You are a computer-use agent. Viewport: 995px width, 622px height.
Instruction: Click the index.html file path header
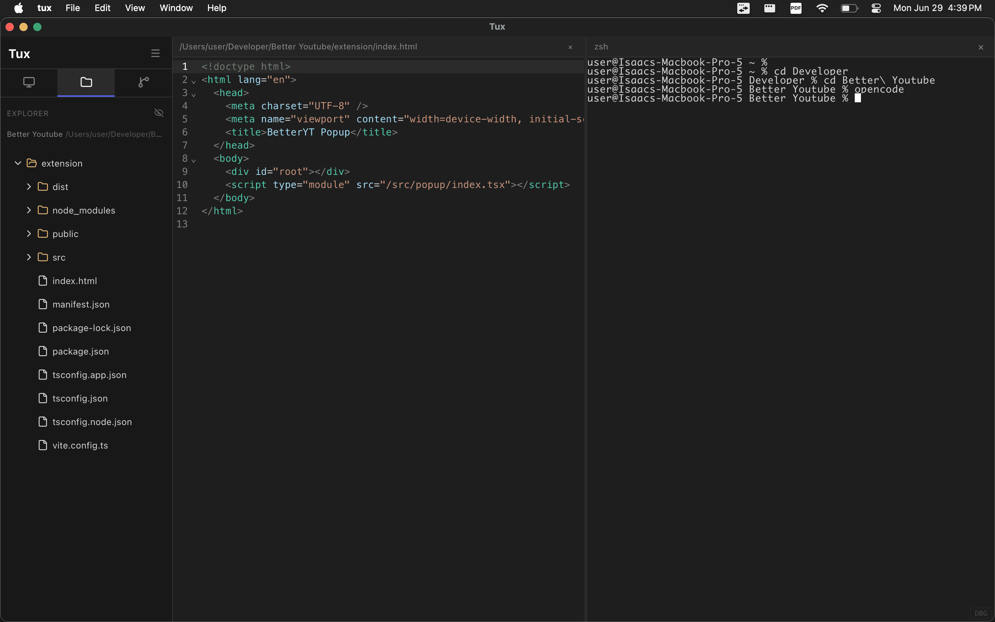click(298, 47)
